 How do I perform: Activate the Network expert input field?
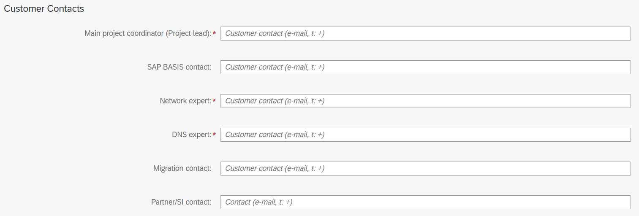coord(425,101)
